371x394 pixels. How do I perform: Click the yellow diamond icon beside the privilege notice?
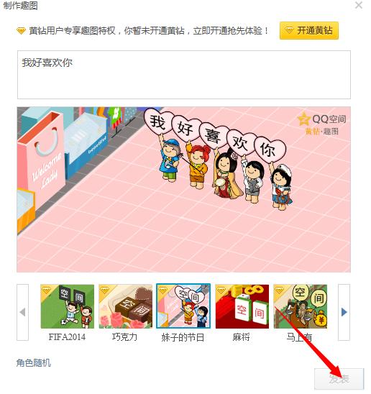[21, 31]
